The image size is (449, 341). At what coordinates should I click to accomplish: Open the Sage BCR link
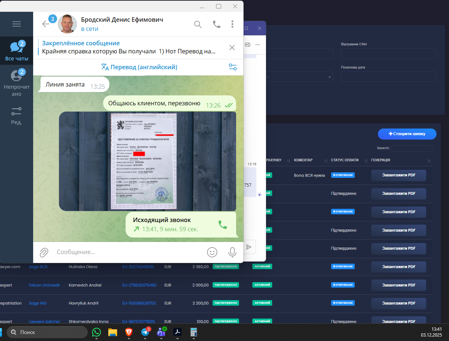pos(38,267)
